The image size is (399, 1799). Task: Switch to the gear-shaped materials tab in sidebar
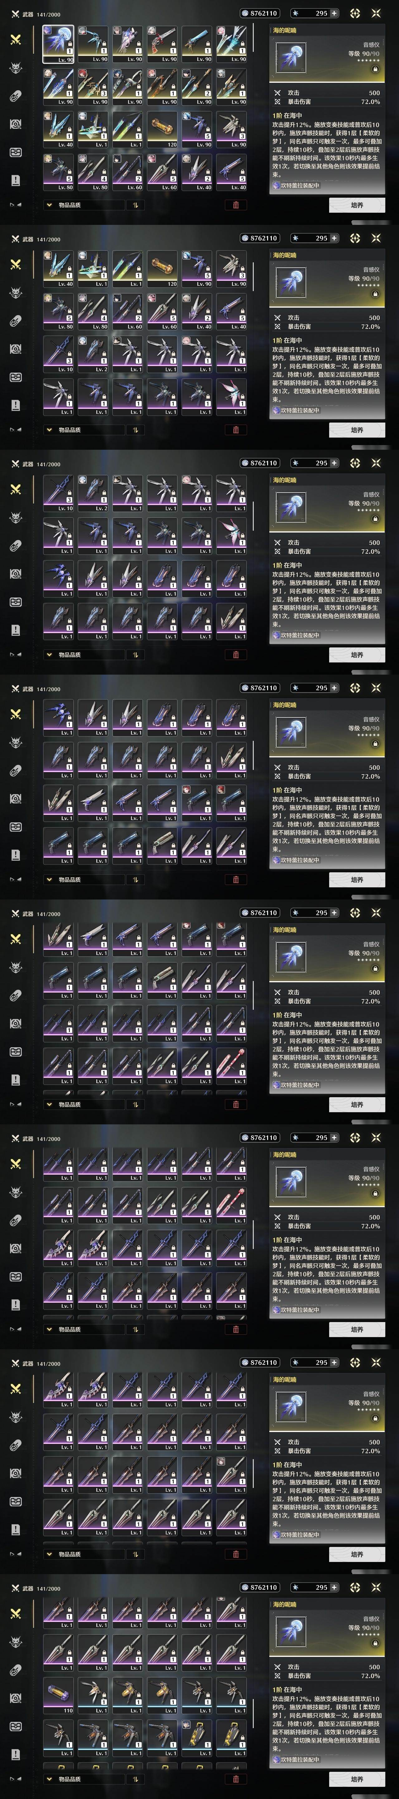point(15,124)
